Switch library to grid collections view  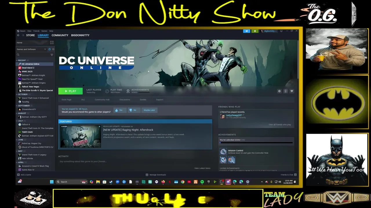point(52,42)
